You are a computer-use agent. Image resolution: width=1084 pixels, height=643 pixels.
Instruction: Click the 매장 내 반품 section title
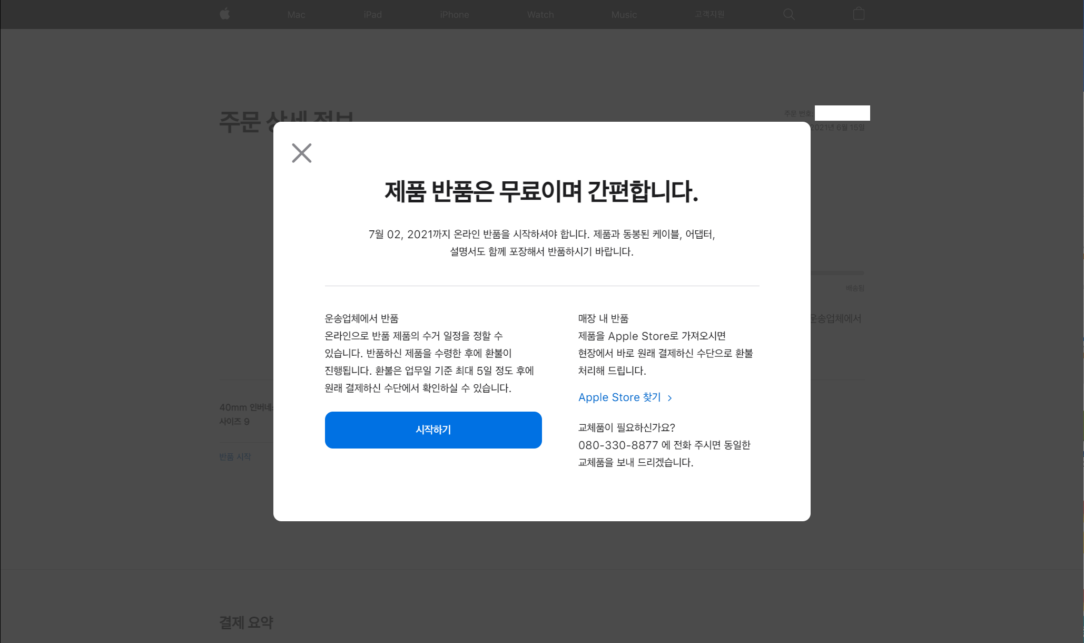pos(603,318)
